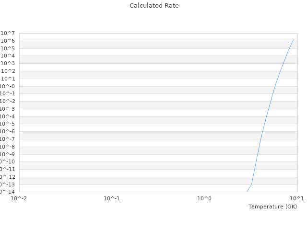307x230 pixels.
Task: Click the "Calculated Rate" chart title
Action: point(154,6)
